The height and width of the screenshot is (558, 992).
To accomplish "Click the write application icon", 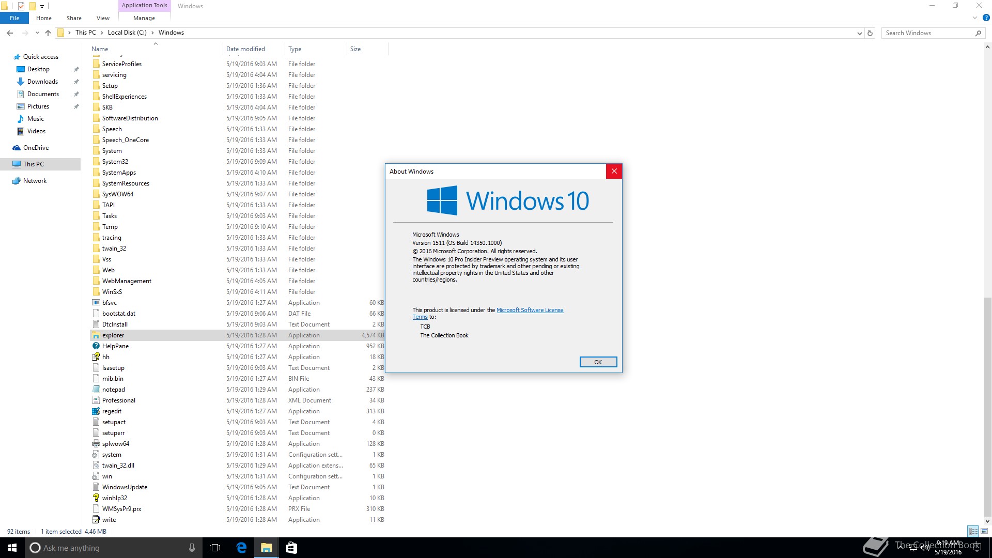I will (x=96, y=520).
